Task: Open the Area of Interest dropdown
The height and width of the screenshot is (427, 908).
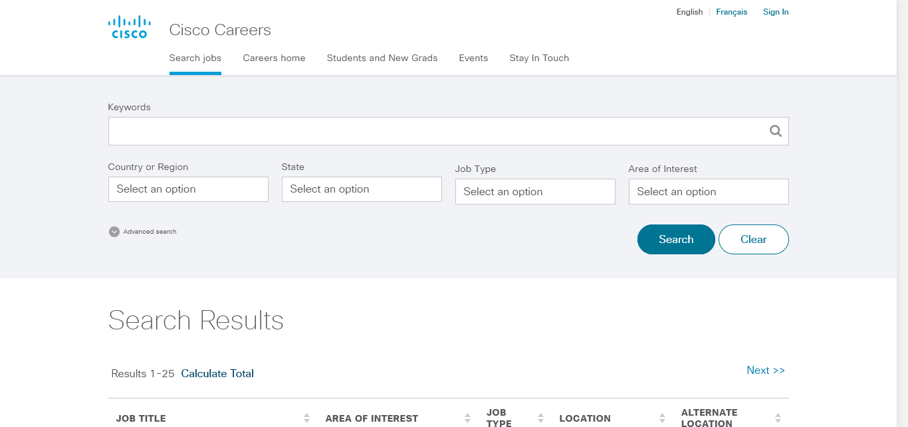Action: click(709, 192)
